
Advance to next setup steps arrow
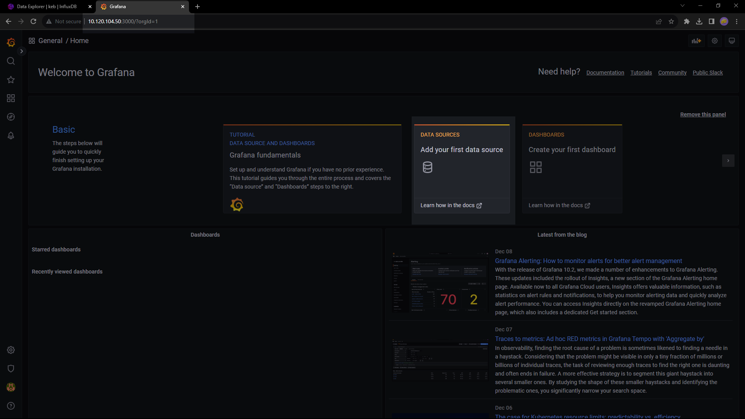(728, 161)
